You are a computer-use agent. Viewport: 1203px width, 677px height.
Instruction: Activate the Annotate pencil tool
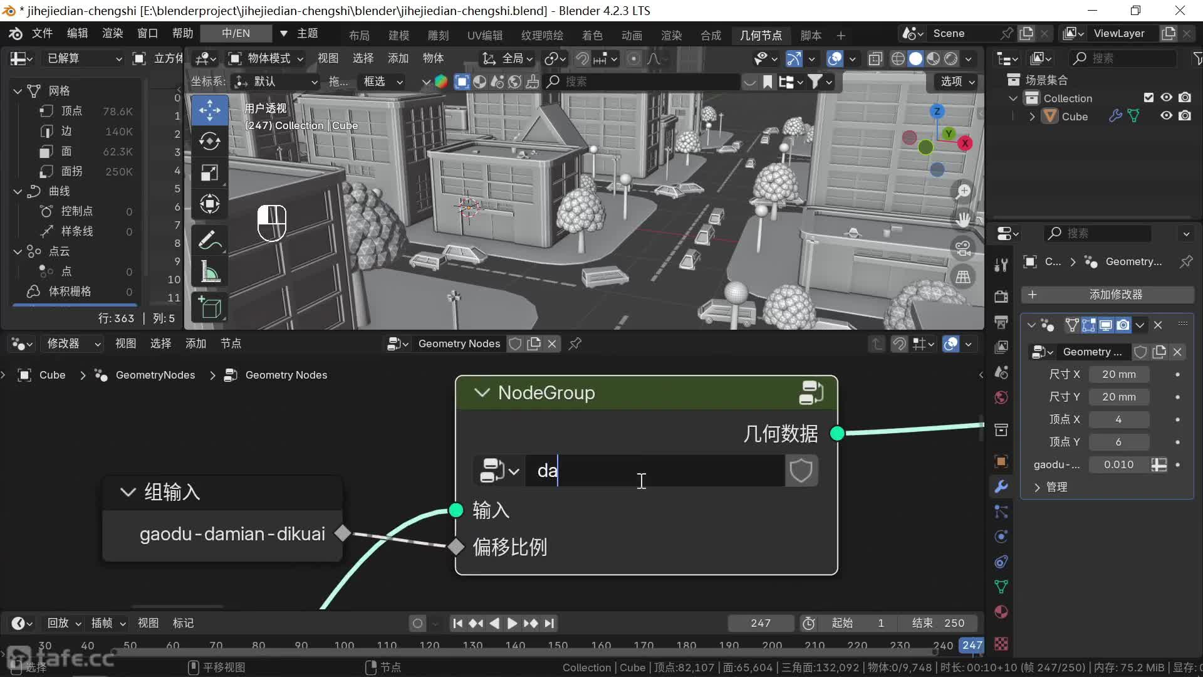tap(209, 240)
